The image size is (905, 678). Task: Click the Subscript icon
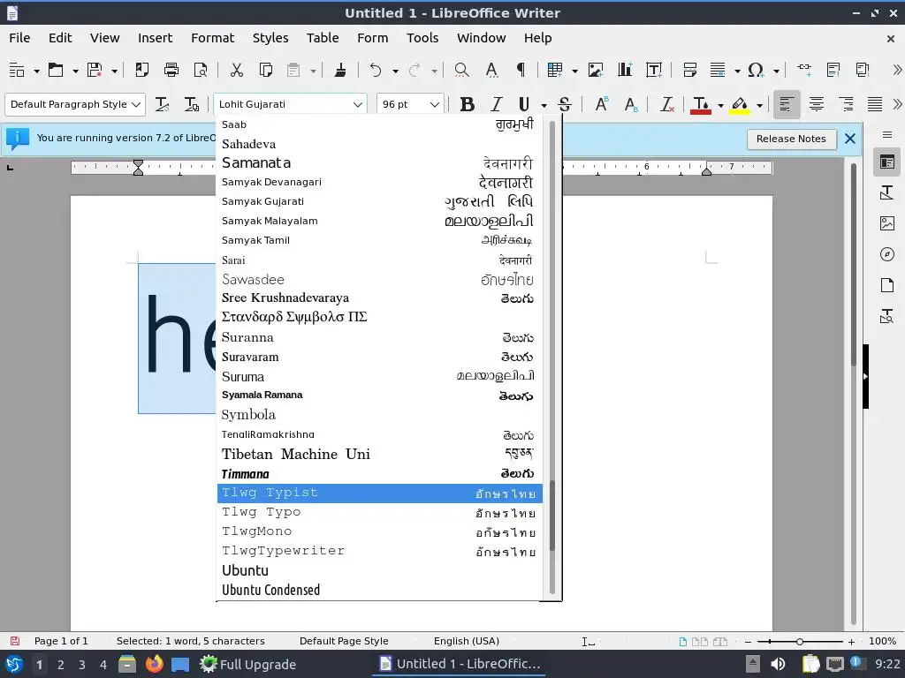click(631, 104)
